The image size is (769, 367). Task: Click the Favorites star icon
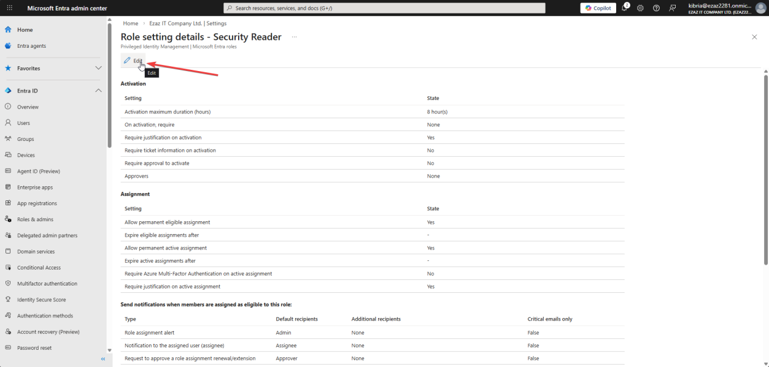pos(8,68)
